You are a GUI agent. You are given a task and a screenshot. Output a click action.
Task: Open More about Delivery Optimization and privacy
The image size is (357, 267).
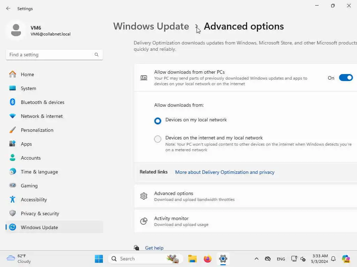click(225, 172)
